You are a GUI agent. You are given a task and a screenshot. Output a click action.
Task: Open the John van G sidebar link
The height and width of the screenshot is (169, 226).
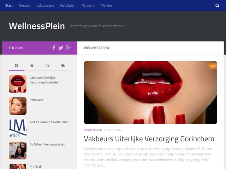pos(37,100)
